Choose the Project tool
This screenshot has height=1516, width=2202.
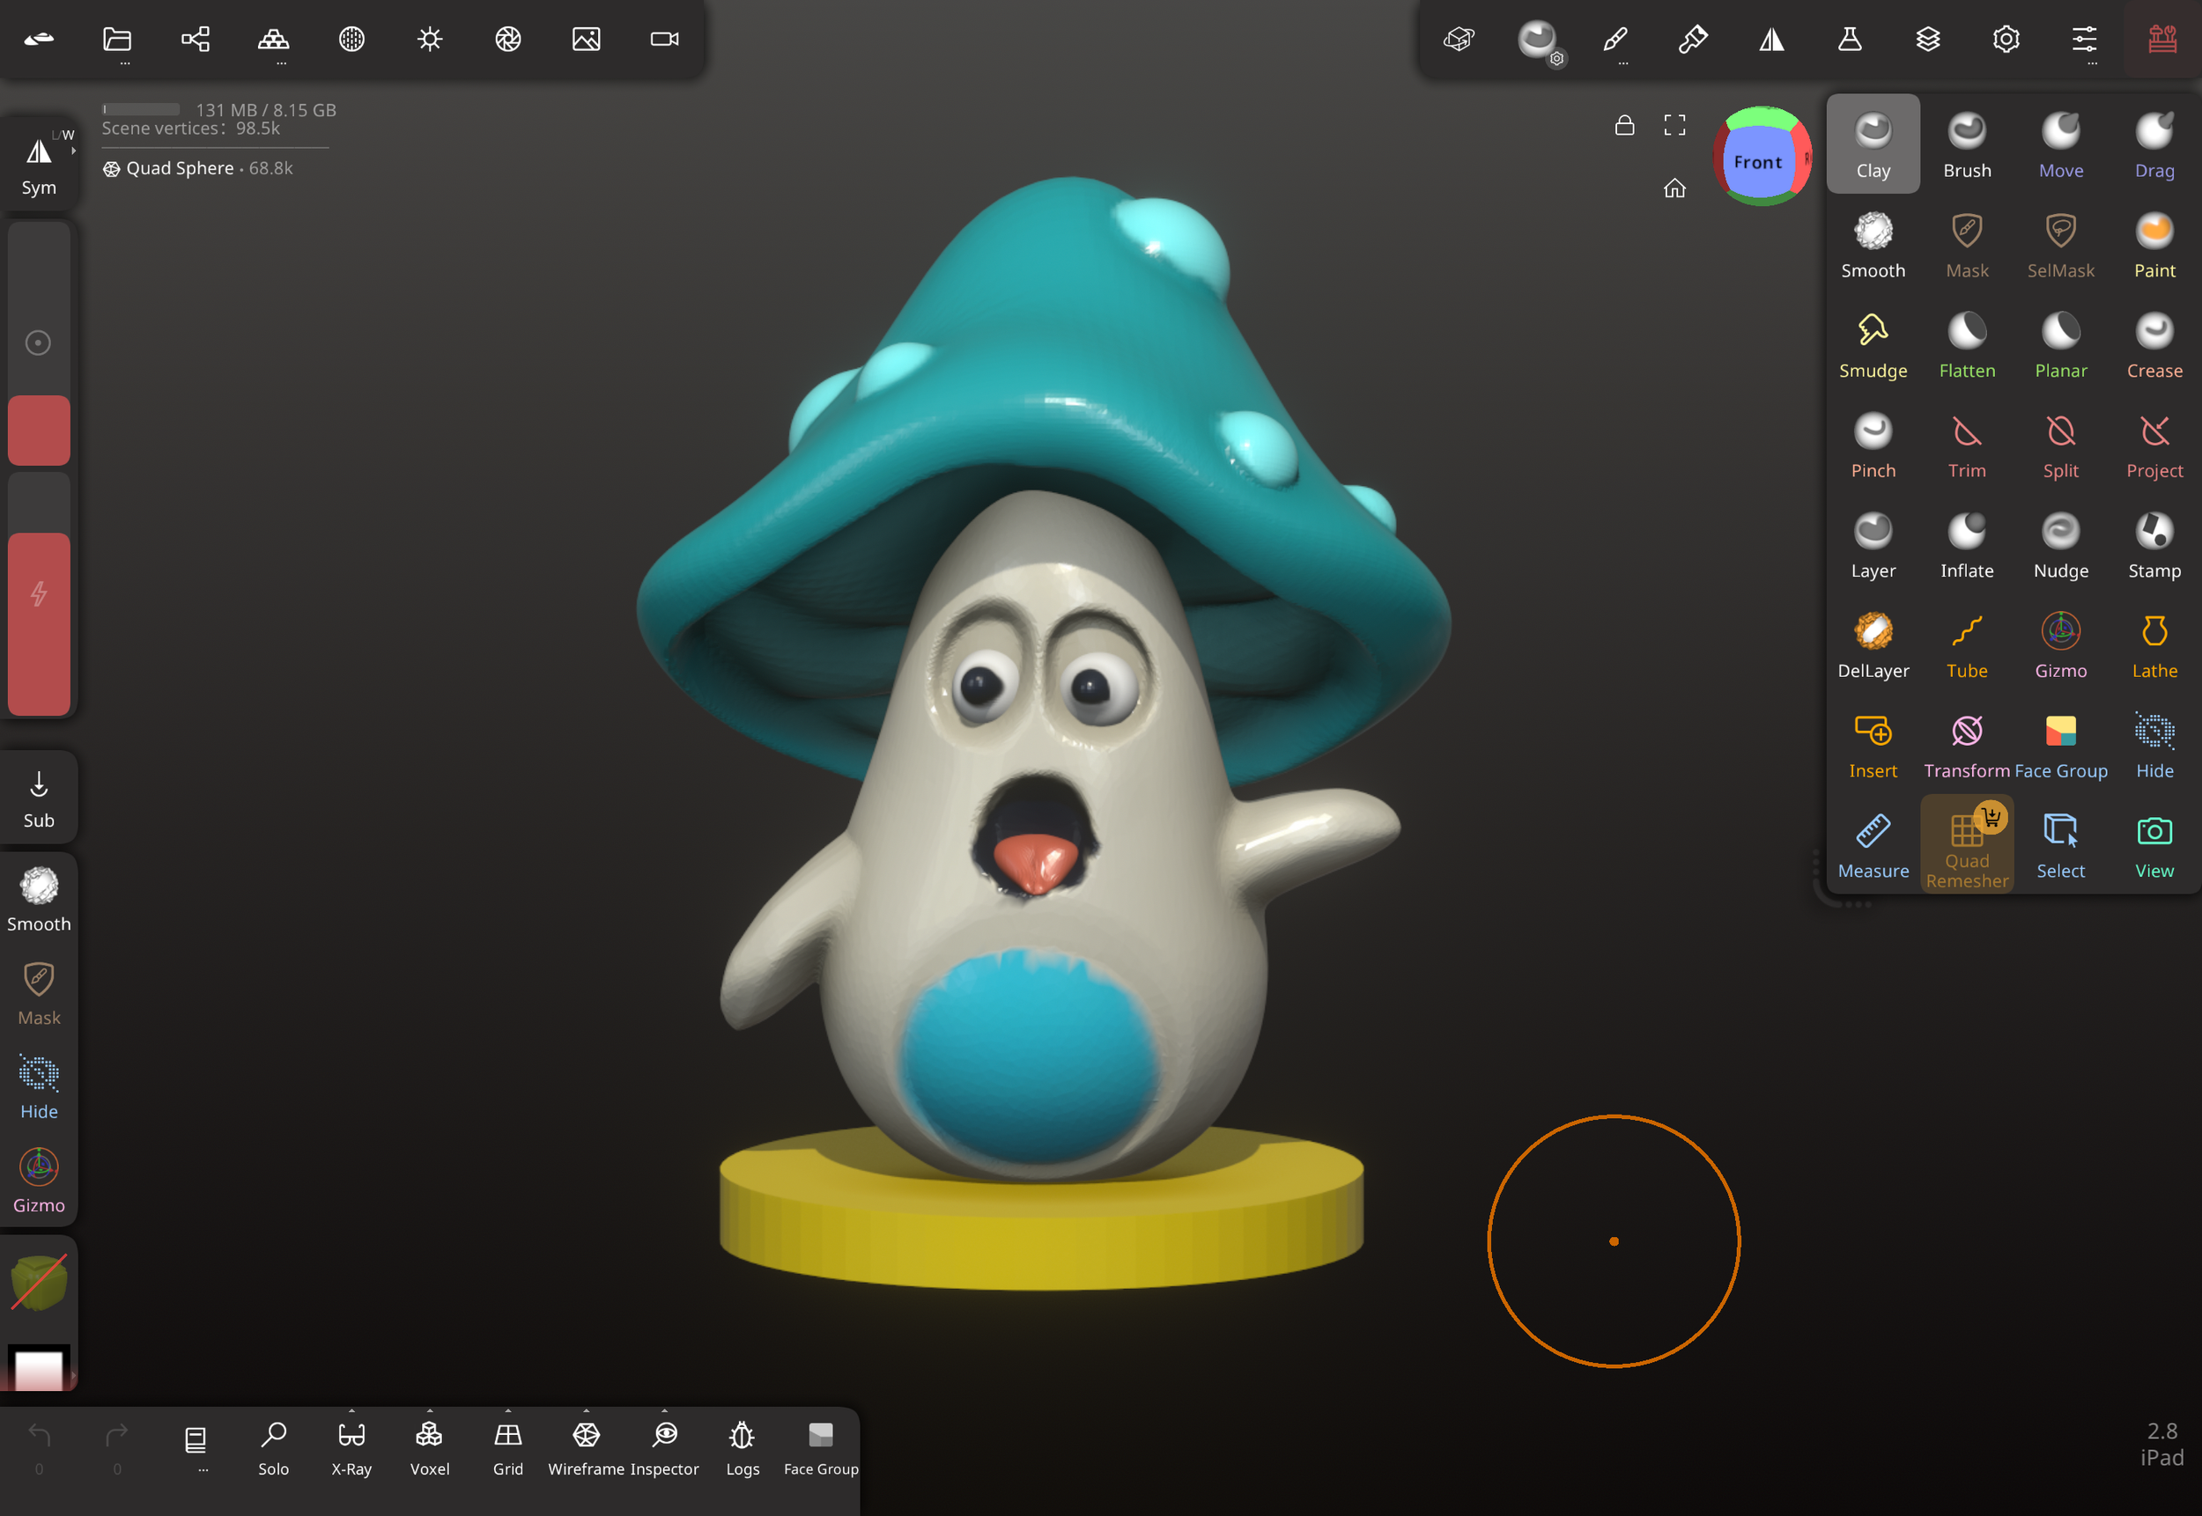2154,445
